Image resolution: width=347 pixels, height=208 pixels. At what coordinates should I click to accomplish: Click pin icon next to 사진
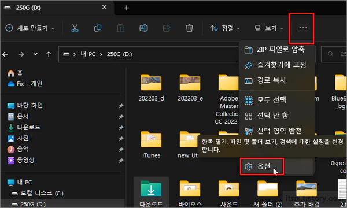tap(121, 139)
